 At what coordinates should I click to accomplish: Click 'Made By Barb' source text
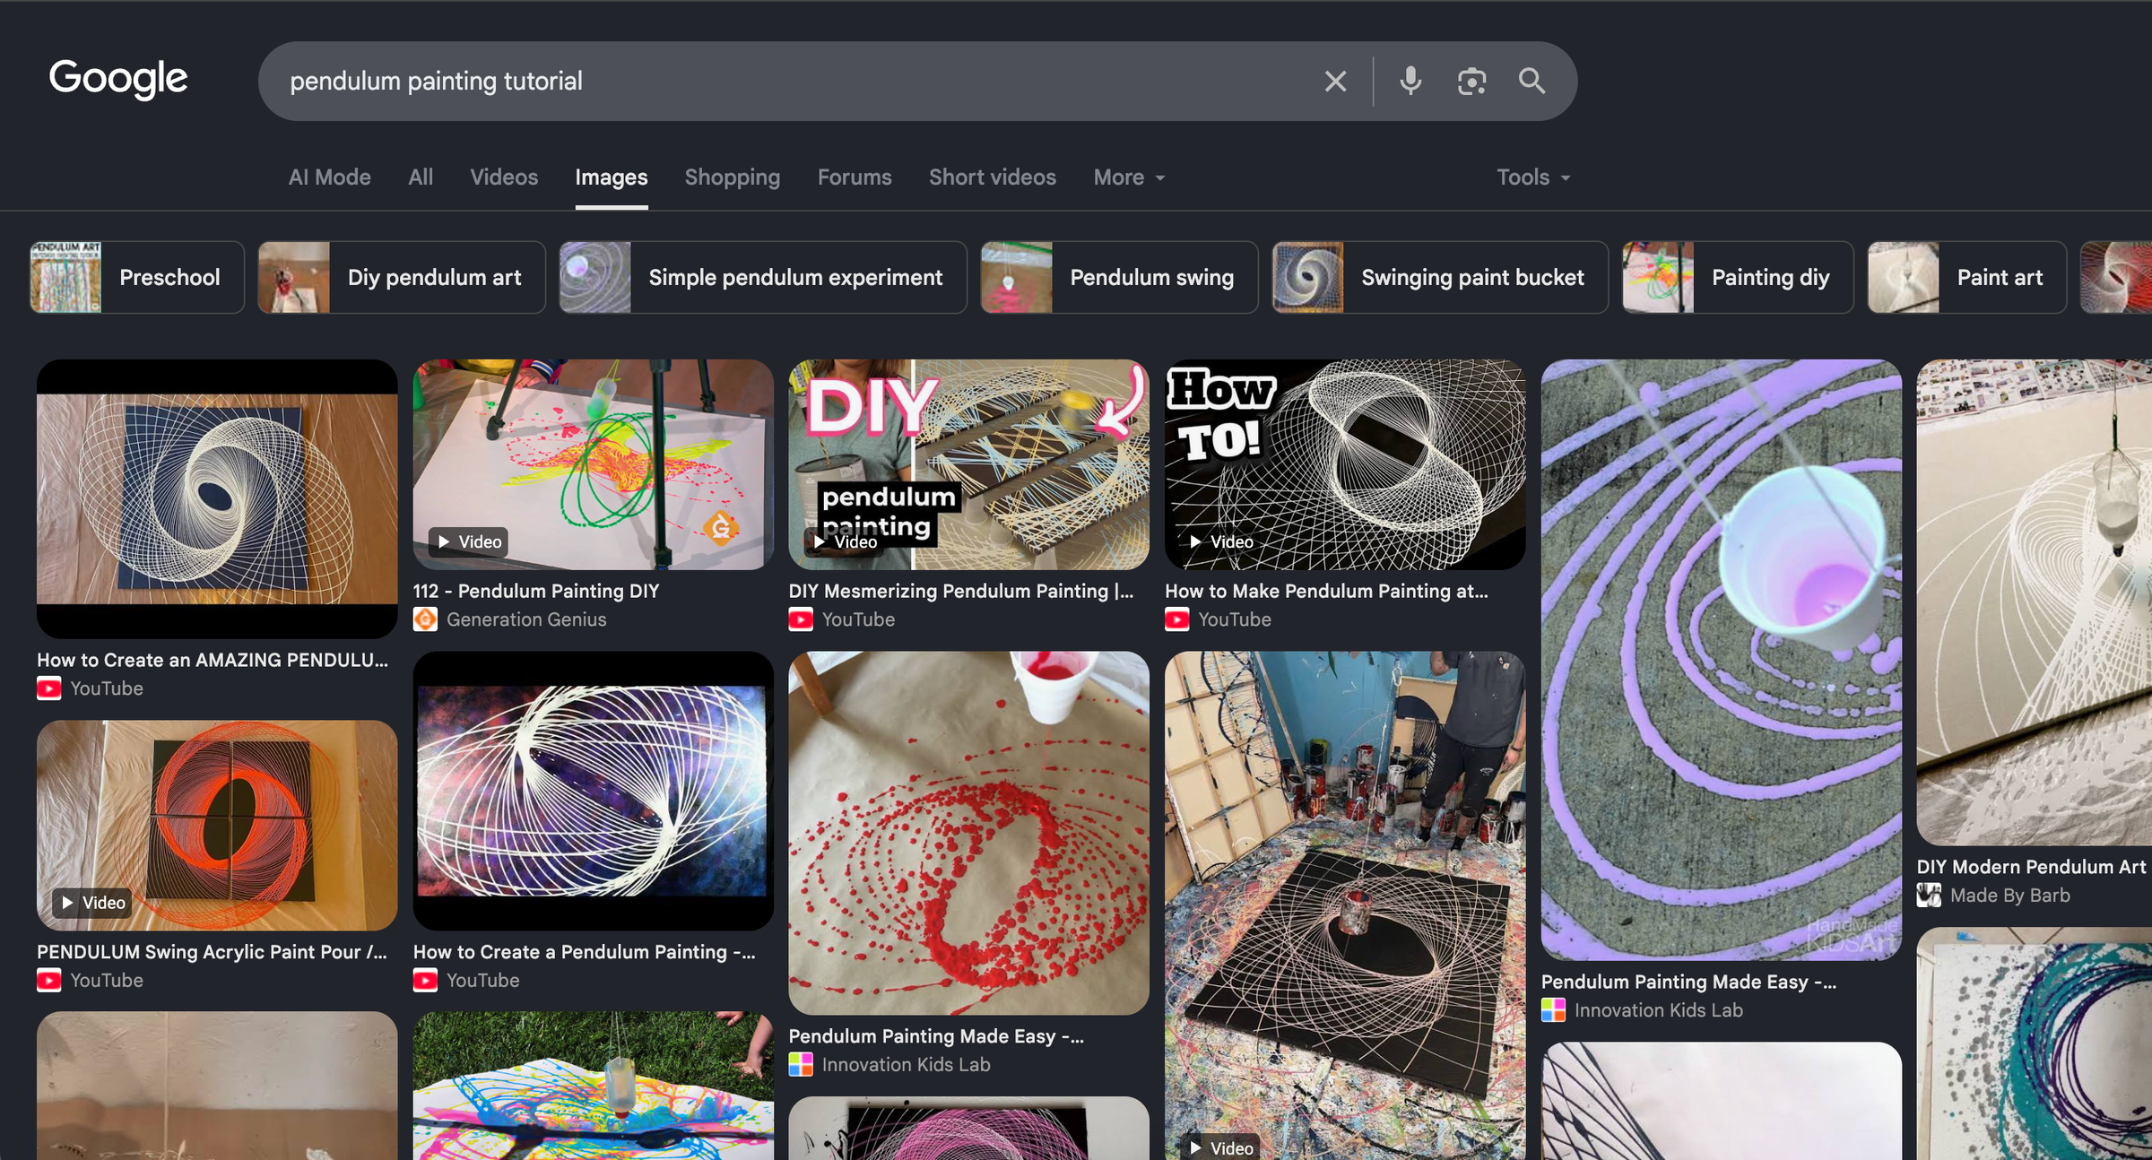[x=2010, y=896]
